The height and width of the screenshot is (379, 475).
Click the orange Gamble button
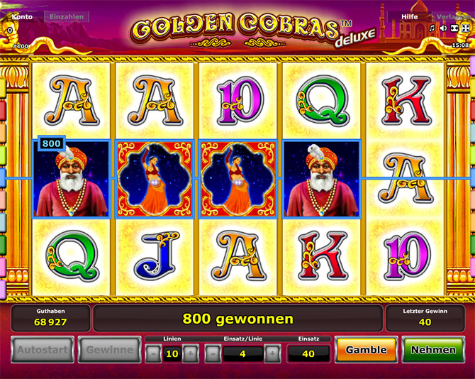point(366,350)
